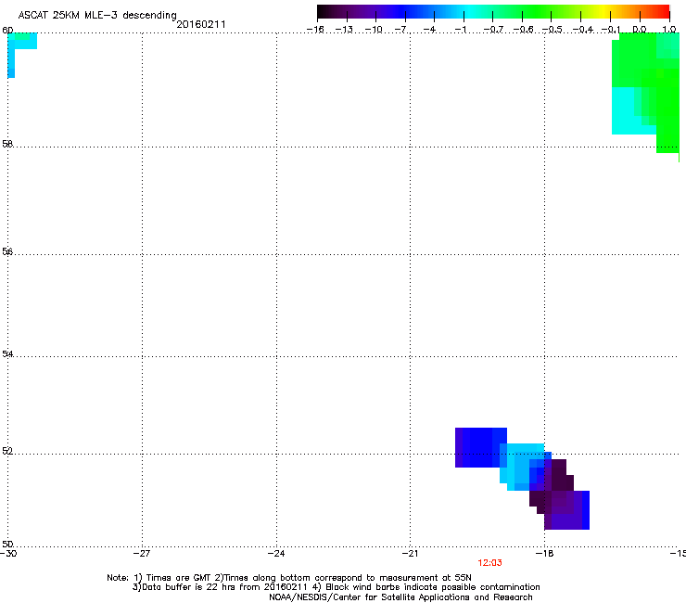Click the -1 label on the color bar
Viewport: 686px width, 603px height.
coord(461,30)
